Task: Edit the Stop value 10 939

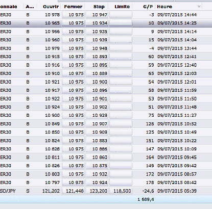Action: tap(97, 40)
